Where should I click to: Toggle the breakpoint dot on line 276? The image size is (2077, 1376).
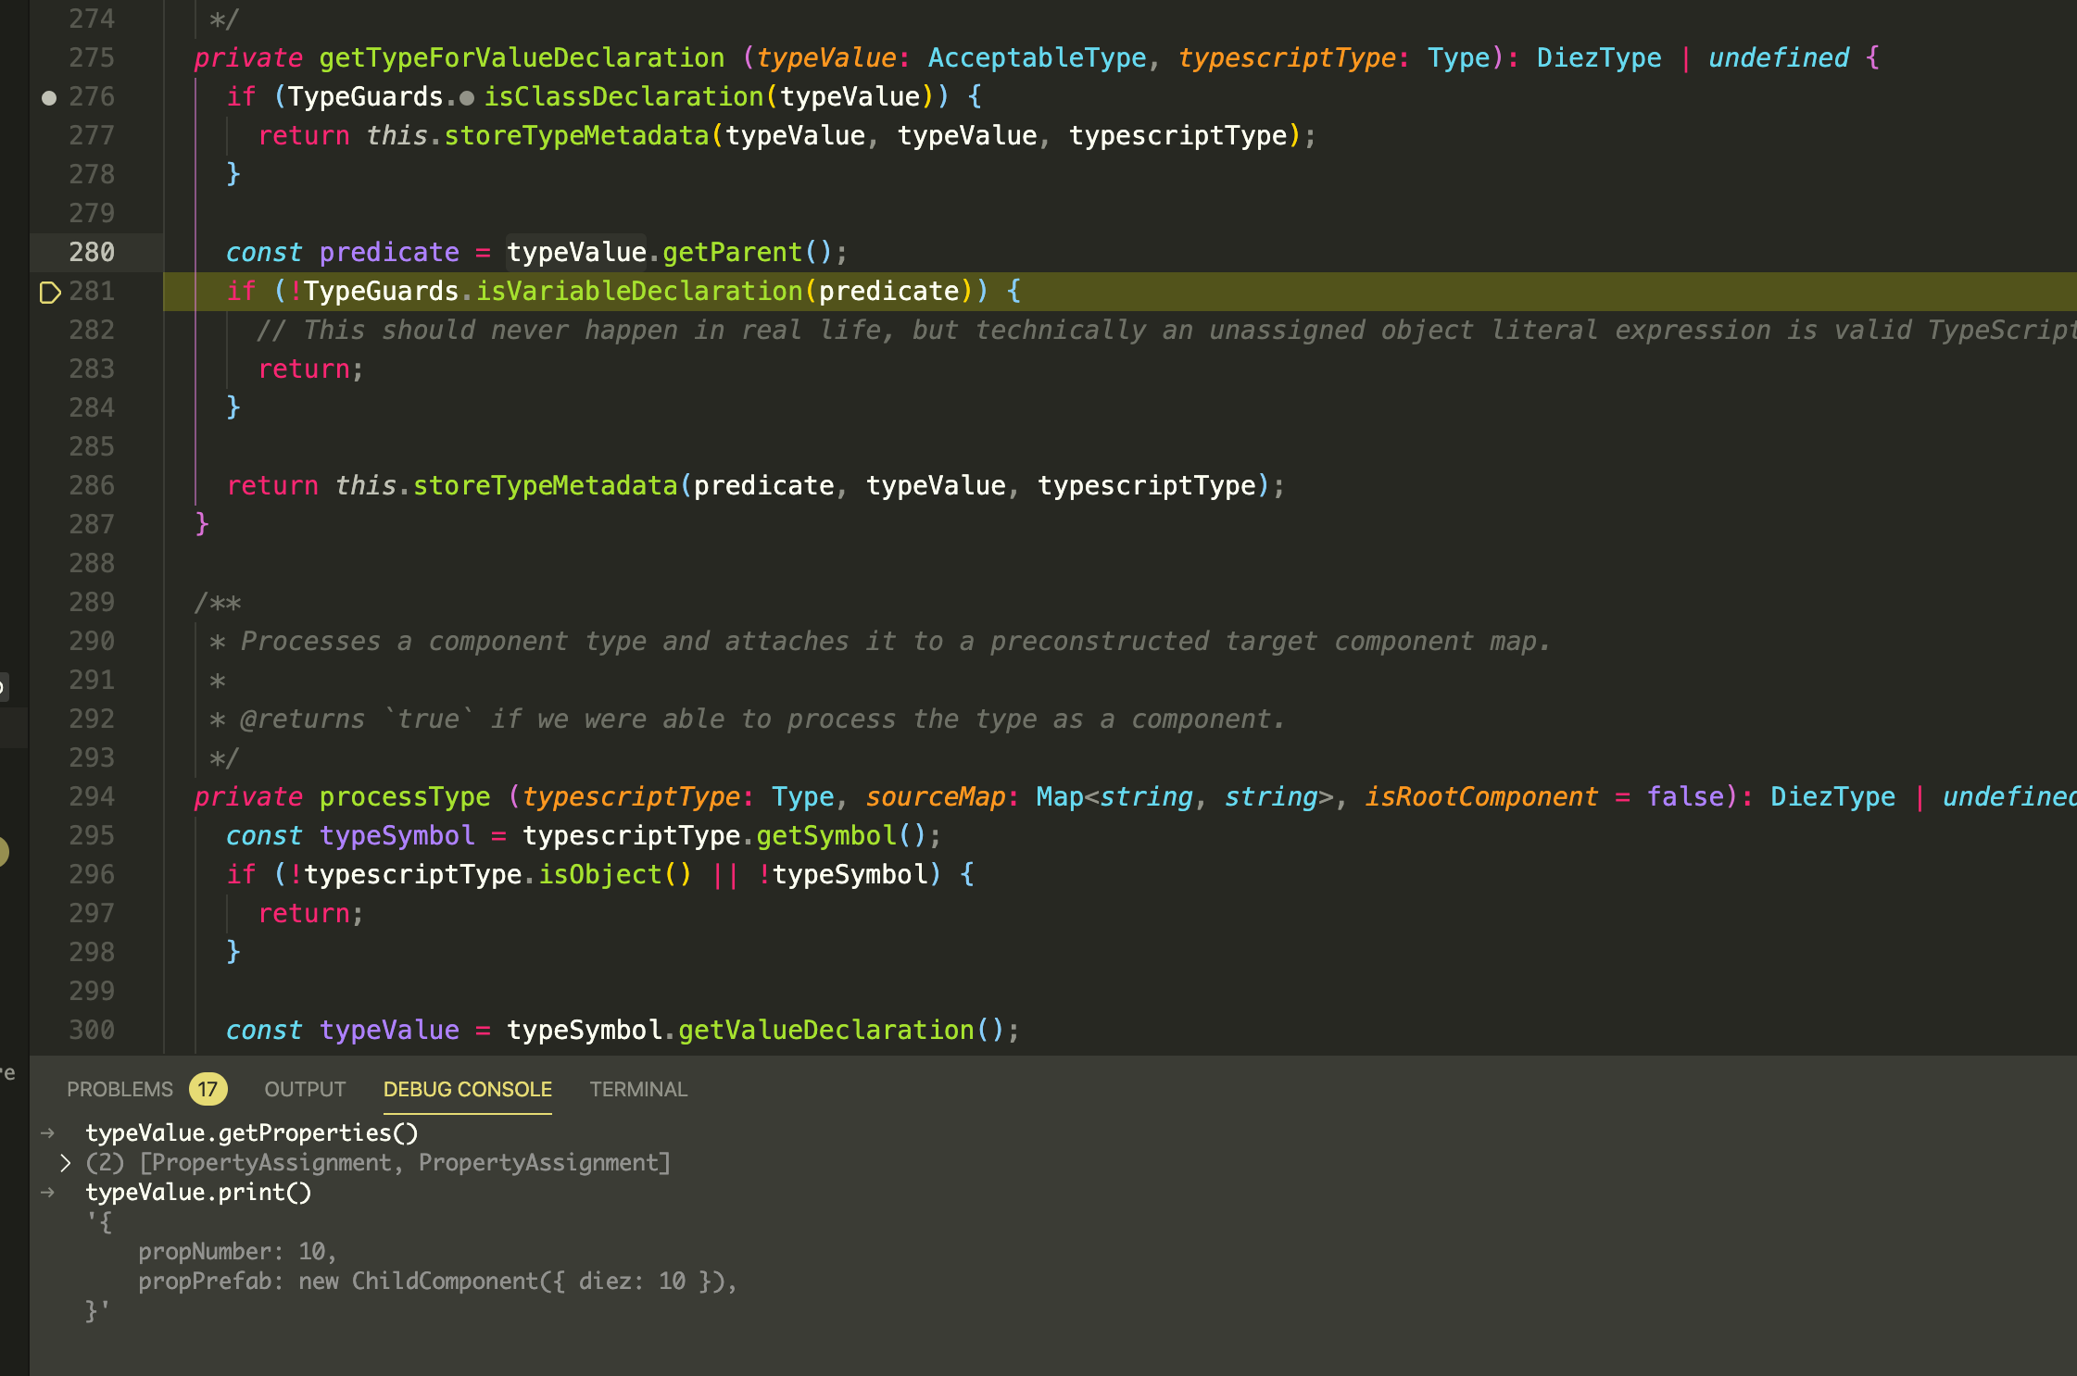49,97
